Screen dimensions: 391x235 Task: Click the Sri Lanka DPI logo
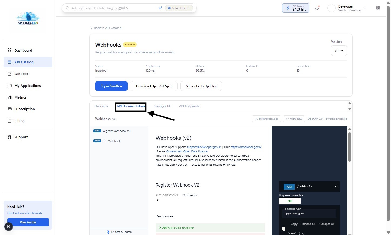pos(28,18)
